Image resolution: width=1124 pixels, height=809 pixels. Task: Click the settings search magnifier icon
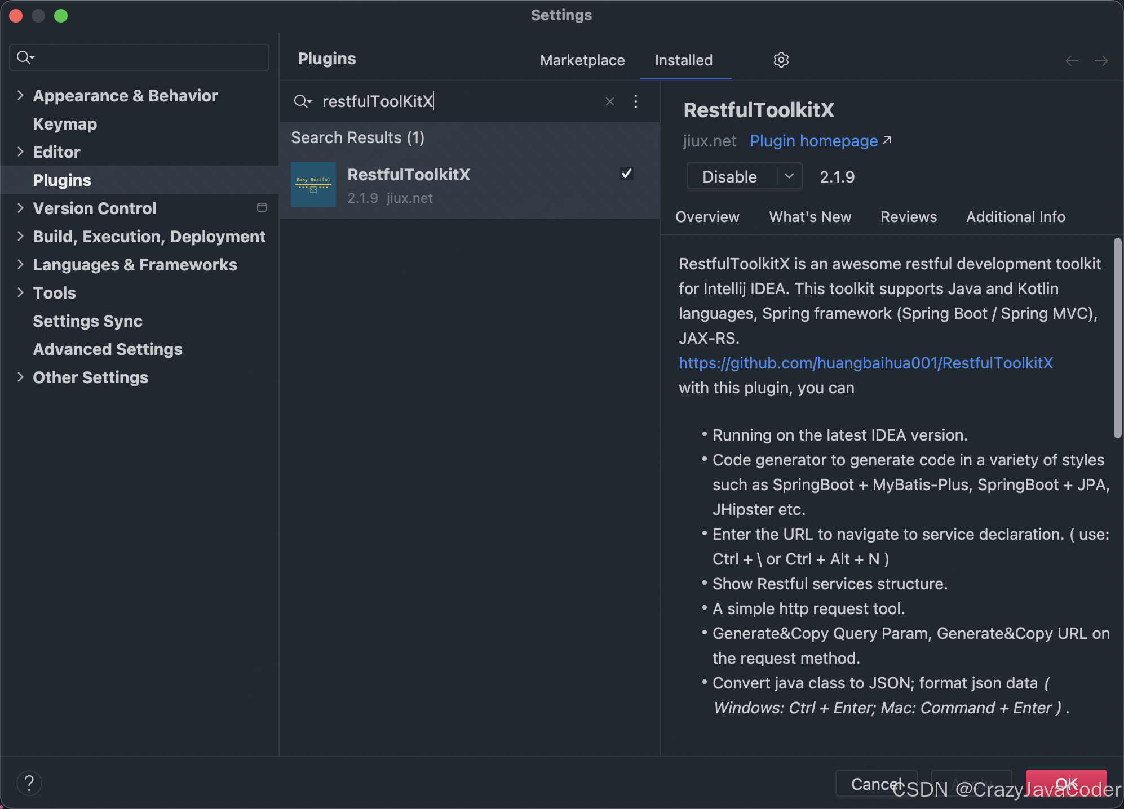pos(25,57)
